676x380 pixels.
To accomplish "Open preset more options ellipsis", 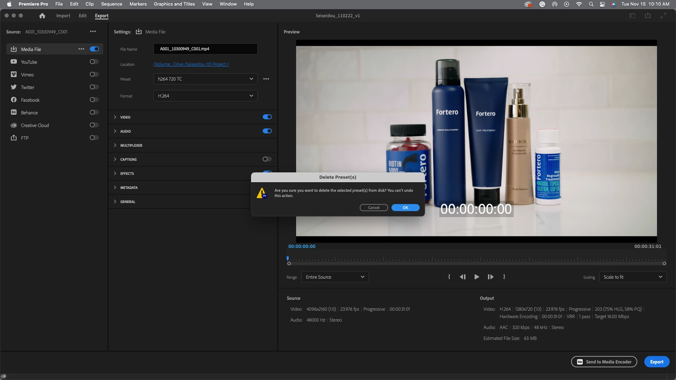I will [x=266, y=79].
